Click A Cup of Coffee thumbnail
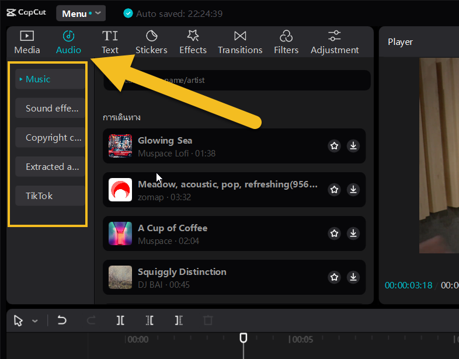This screenshot has width=459, height=359. [120, 233]
